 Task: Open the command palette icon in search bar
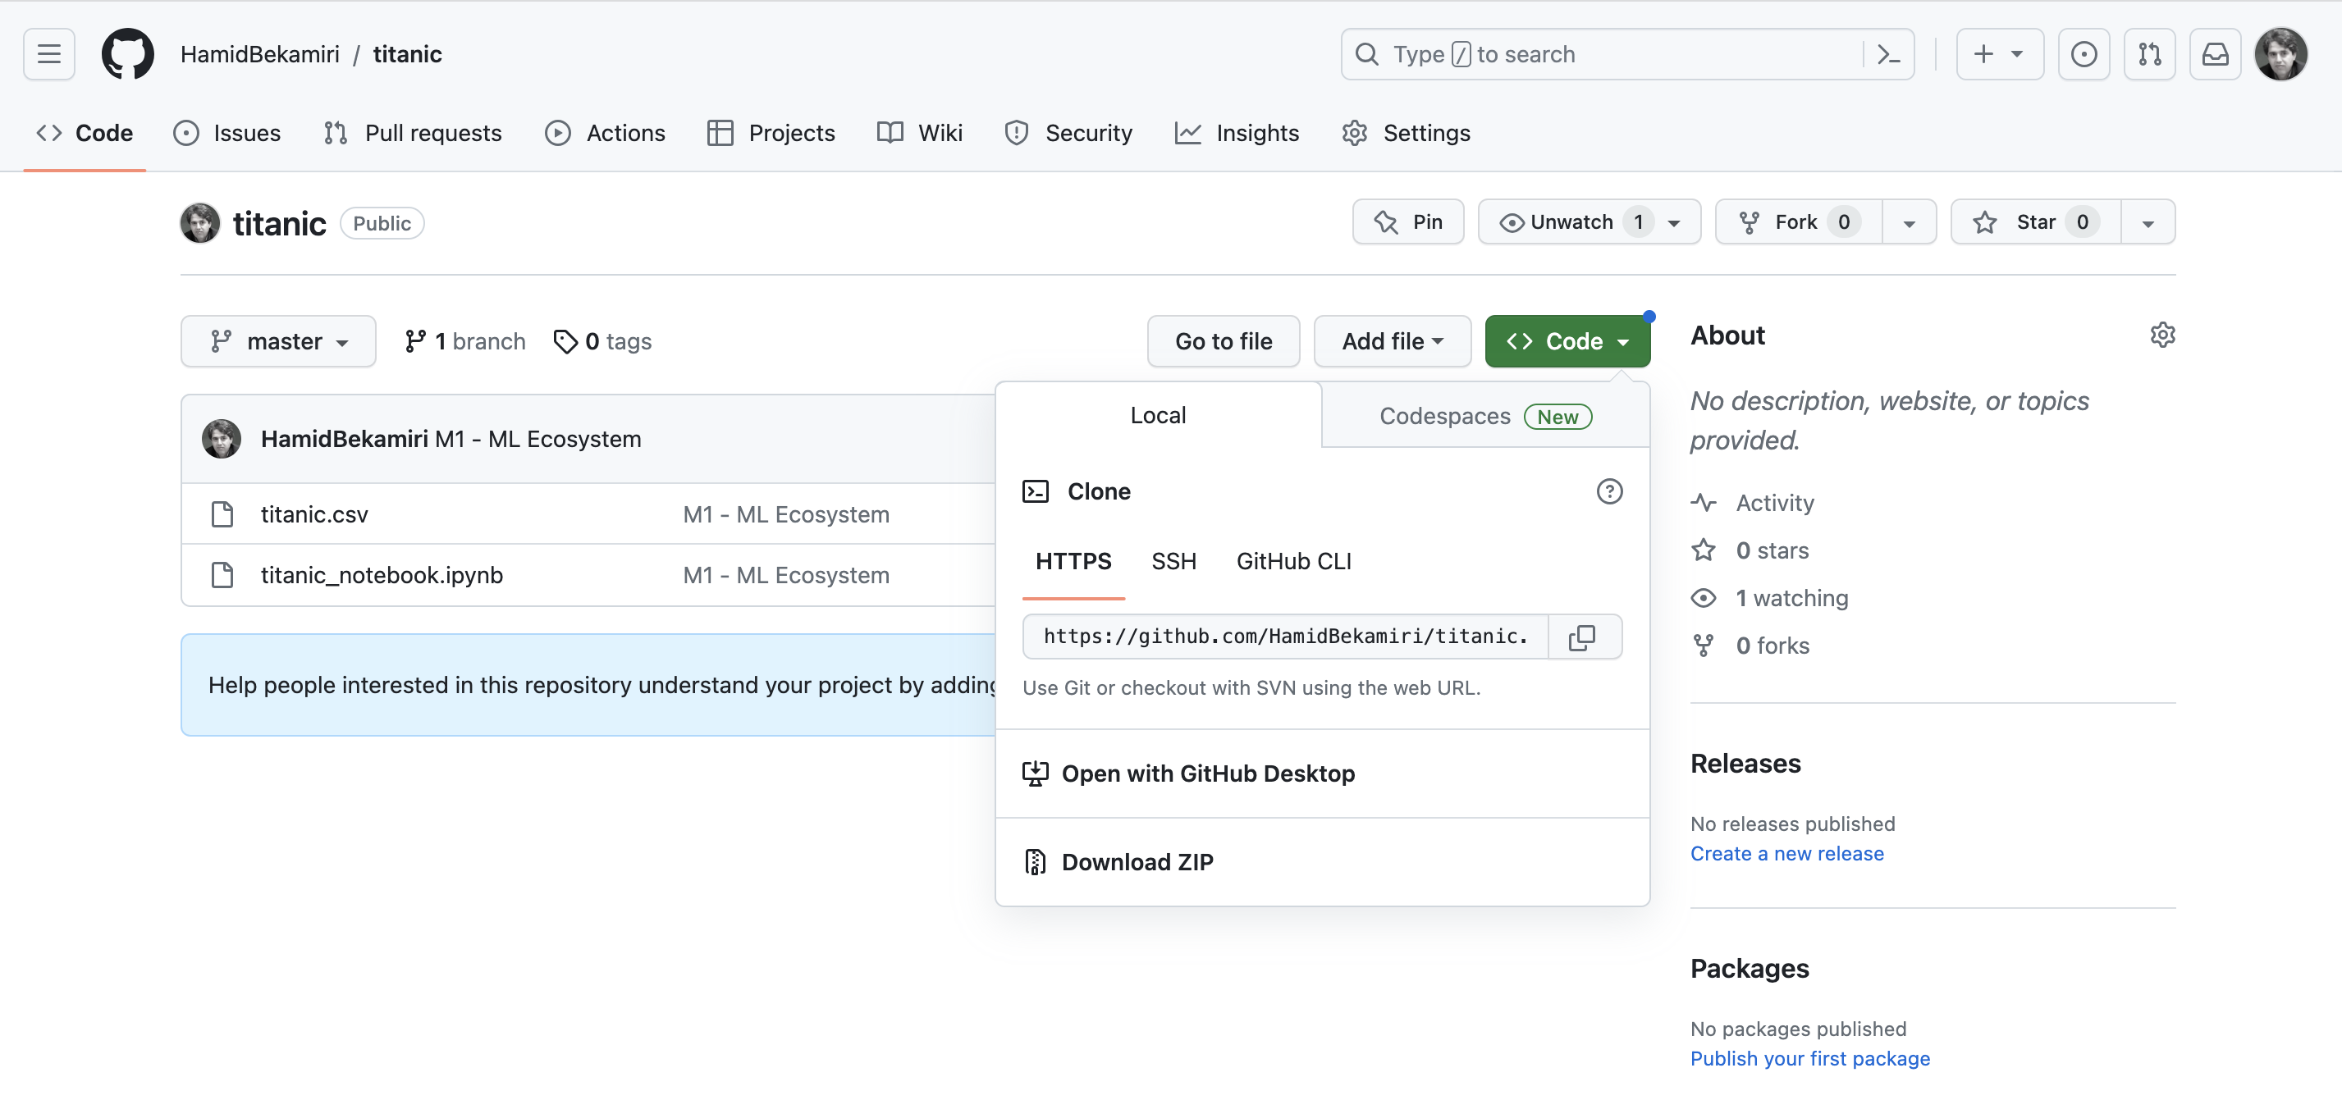[x=1888, y=54]
